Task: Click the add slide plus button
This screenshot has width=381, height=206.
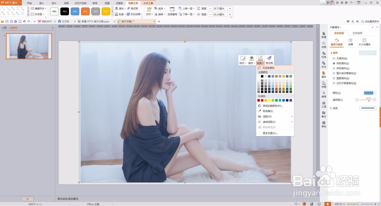Action: (x=27, y=199)
